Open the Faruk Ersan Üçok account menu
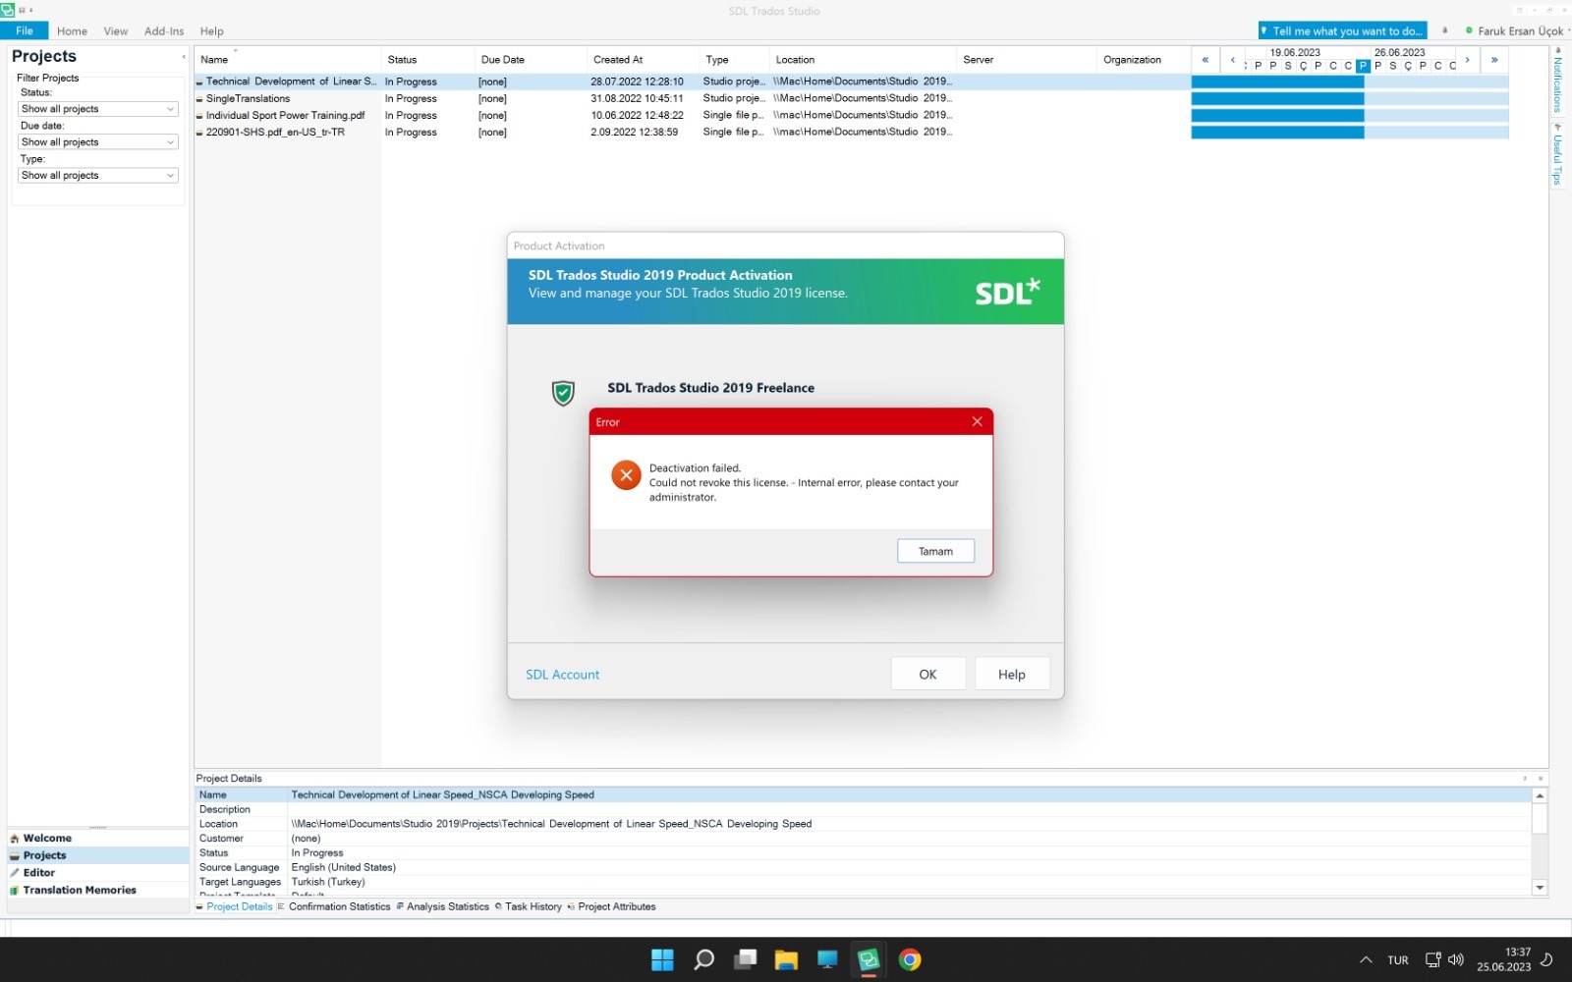 point(1519,31)
